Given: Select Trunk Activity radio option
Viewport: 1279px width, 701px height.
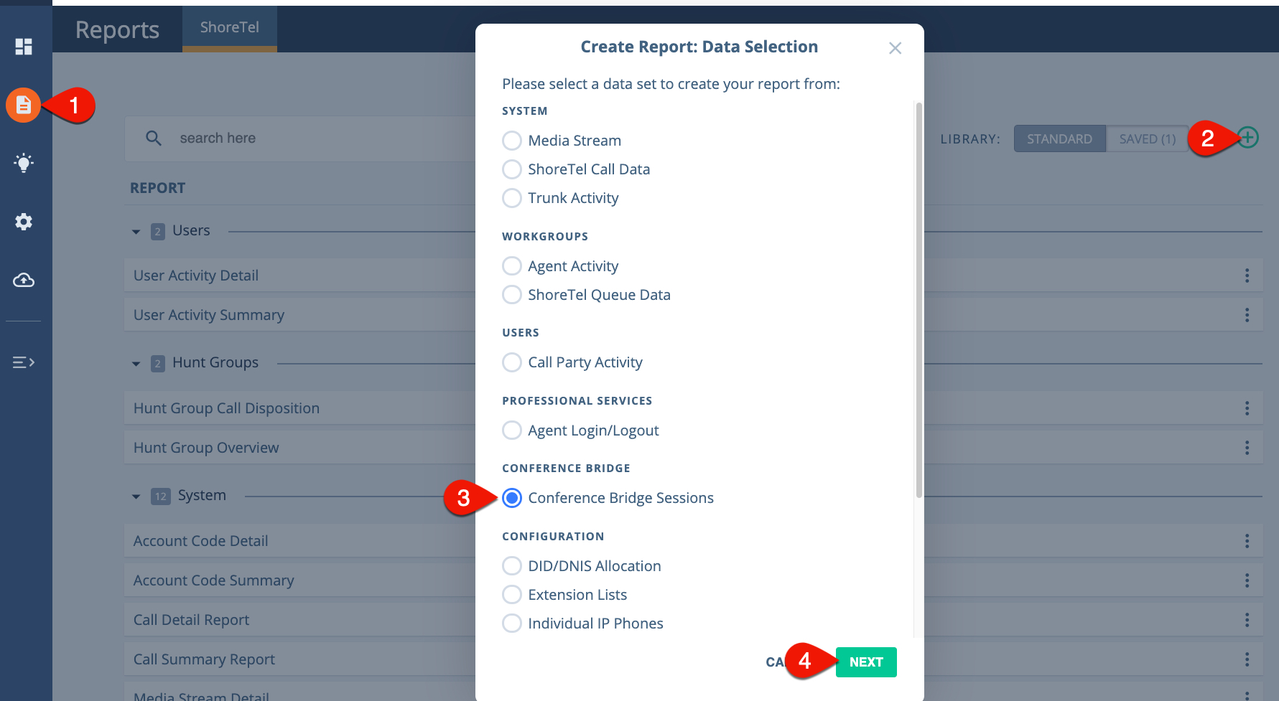Looking at the screenshot, I should point(512,198).
